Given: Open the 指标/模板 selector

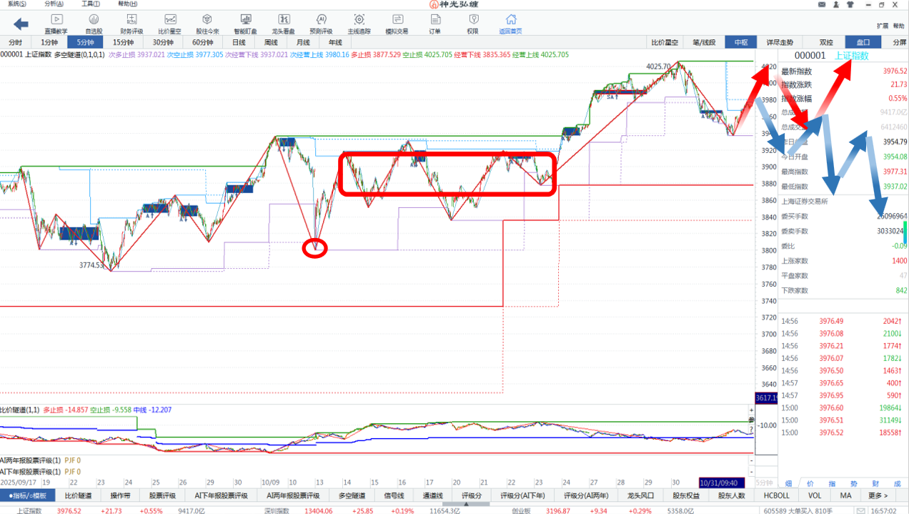Looking at the screenshot, I should 28,495.
